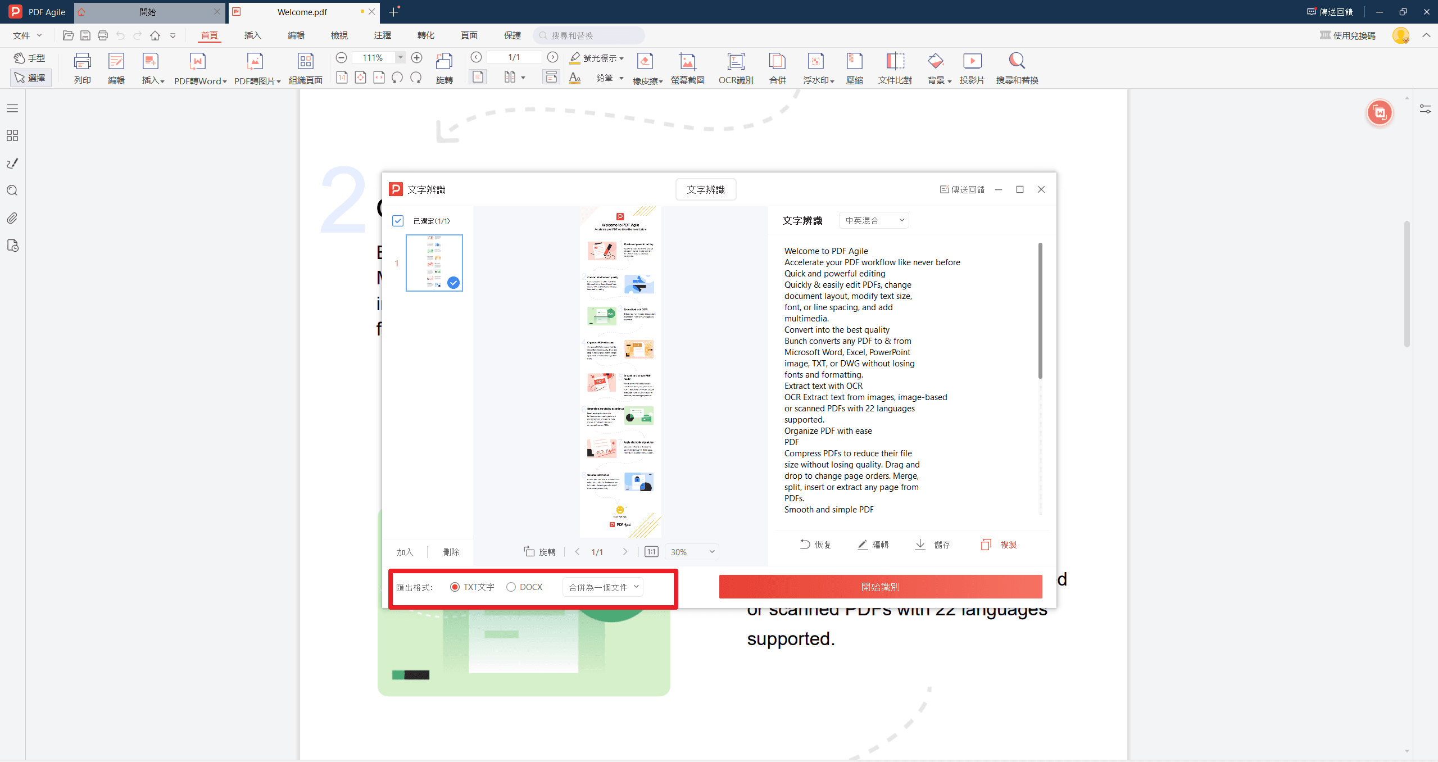Activate the Select tool (選擇)
The width and height of the screenshot is (1438, 762).
[x=30, y=78]
